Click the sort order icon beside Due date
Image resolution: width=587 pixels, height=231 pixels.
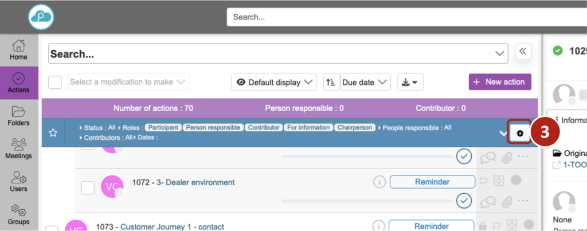click(331, 82)
